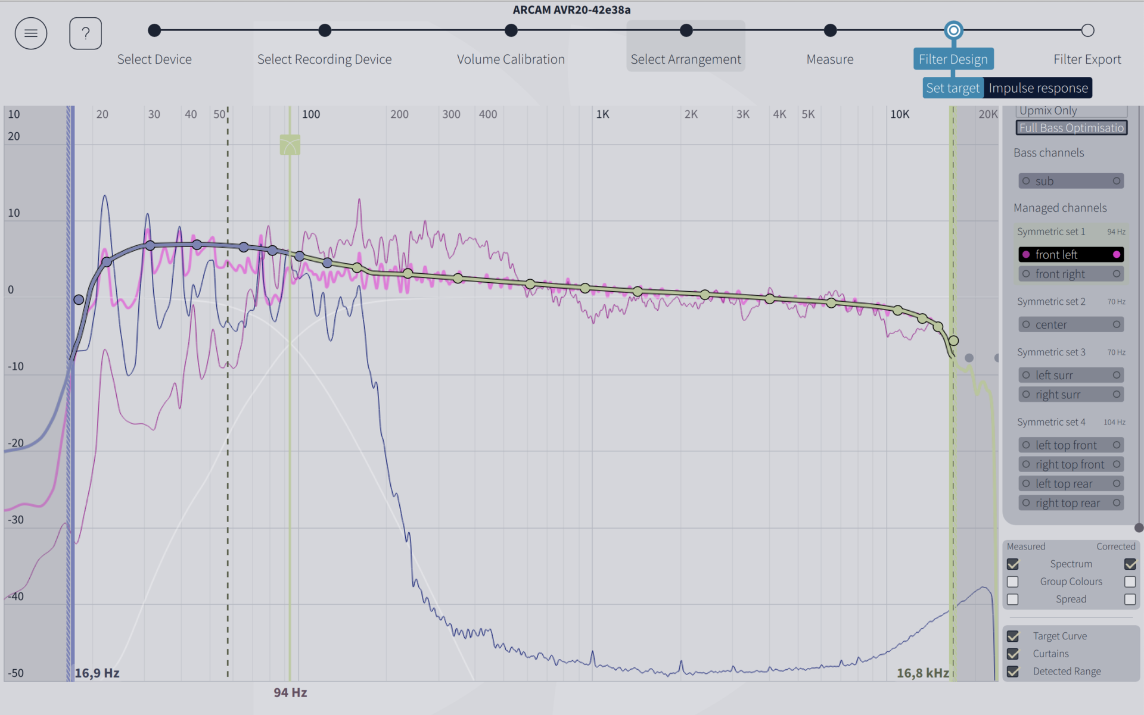1144x715 pixels.
Task: Toggle the Detected Range checkbox
Action: point(1013,672)
